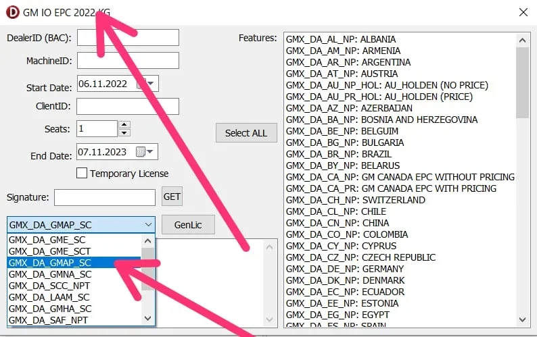
Task: Close the GM IO EPC window
Action: click(x=523, y=12)
